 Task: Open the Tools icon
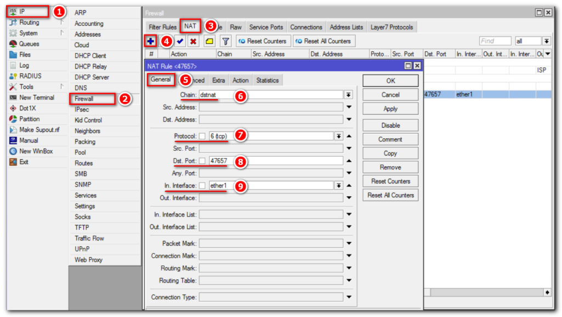[13, 87]
